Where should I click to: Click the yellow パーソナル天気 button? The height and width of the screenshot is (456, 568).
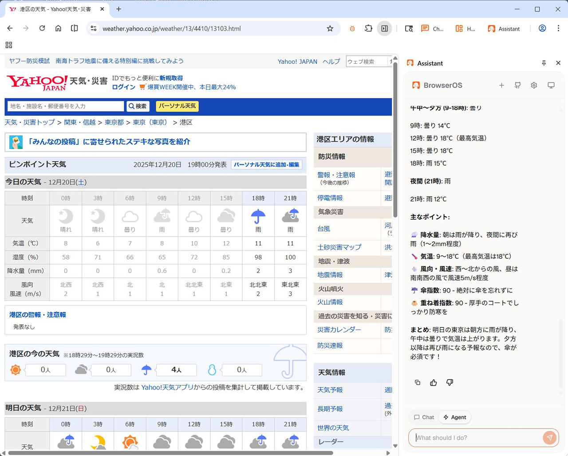click(177, 106)
